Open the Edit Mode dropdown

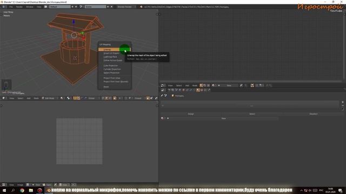(49, 98)
